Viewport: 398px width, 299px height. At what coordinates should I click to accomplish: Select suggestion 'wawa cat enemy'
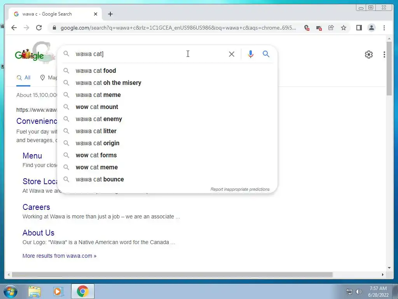tap(168, 119)
